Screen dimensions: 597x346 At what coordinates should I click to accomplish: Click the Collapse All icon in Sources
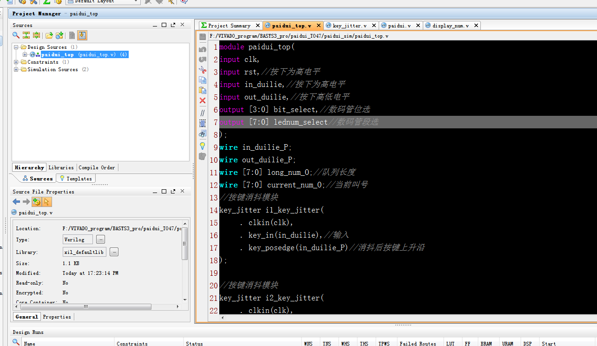(x=26, y=35)
